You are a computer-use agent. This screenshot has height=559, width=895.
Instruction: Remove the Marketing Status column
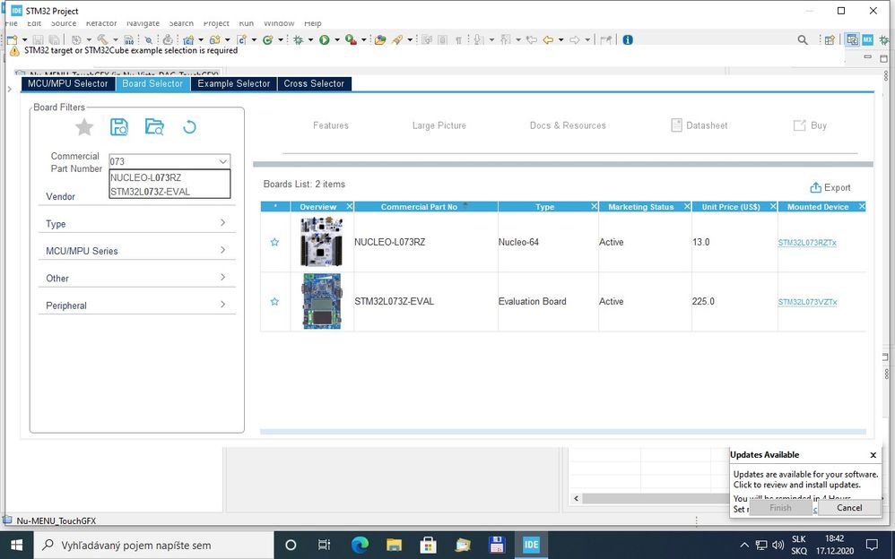pos(687,206)
